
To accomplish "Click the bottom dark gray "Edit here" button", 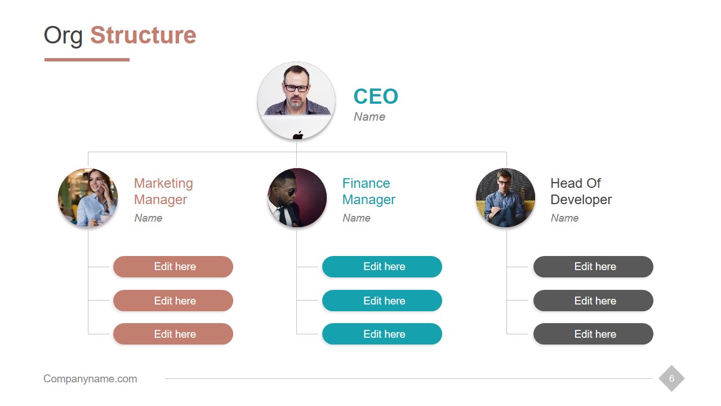I will (x=593, y=334).
